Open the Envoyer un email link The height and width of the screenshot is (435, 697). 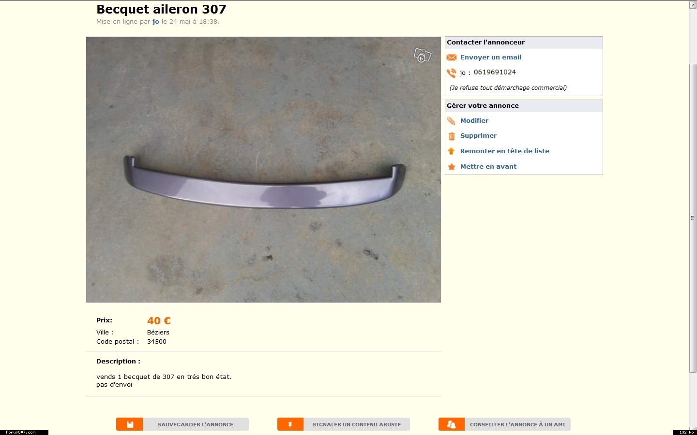pos(491,57)
